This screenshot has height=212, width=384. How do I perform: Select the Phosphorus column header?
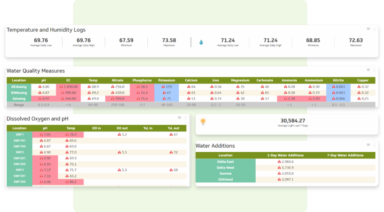click(x=142, y=80)
